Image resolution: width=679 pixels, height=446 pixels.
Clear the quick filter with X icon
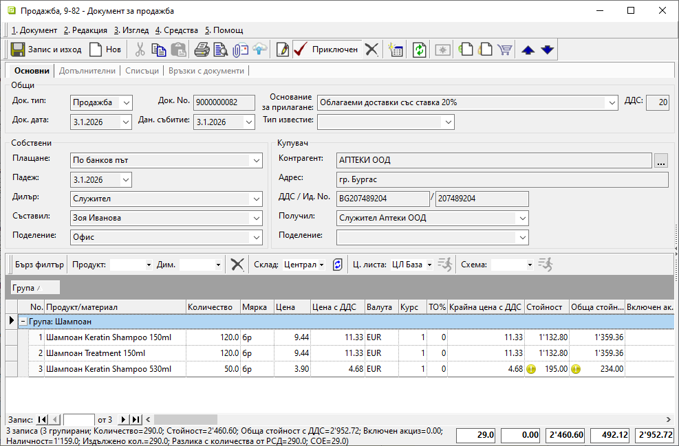[x=237, y=265]
